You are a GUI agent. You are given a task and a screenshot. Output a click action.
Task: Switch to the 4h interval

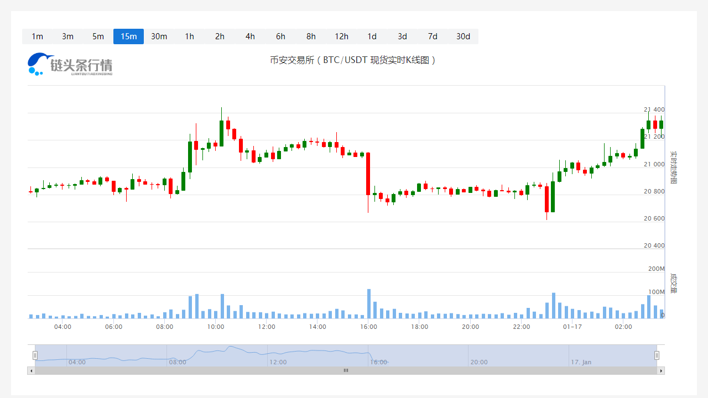(250, 36)
